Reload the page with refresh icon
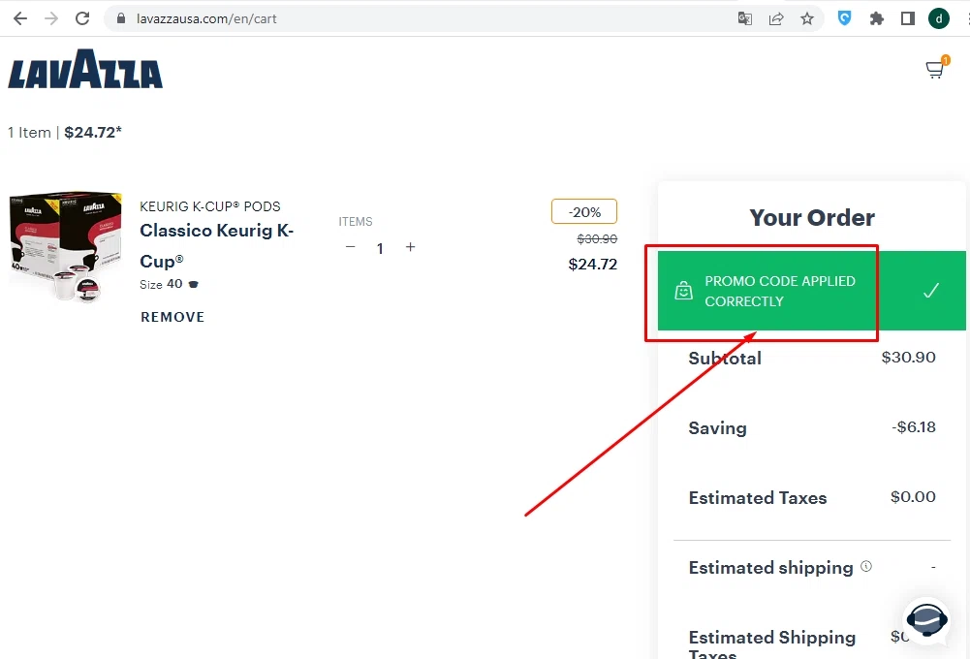Viewport: 970px width, 659px height. click(82, 18)
